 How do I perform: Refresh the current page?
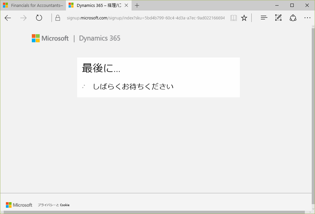coord(39,18)
